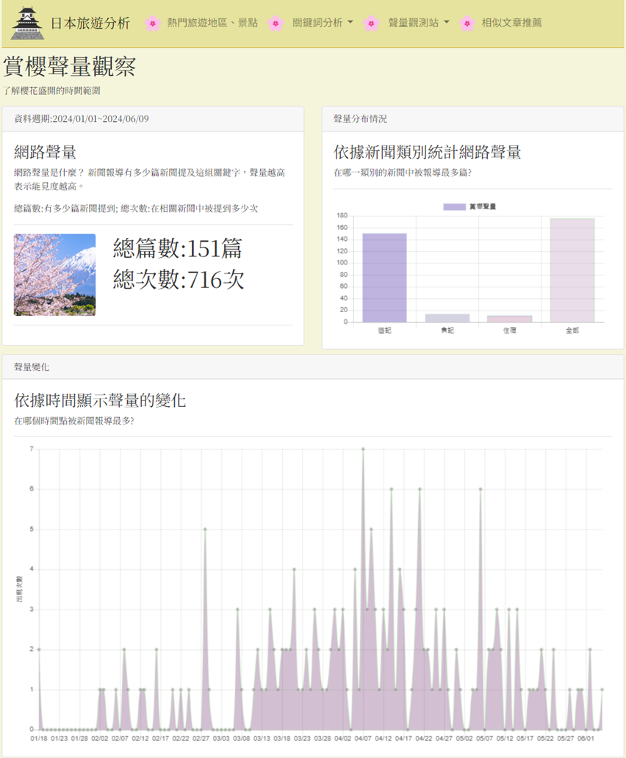The height and width of the screenshot is (758, 626).
Task: Click the 全部 bar in the chart
Action: [x=572, y=270]
